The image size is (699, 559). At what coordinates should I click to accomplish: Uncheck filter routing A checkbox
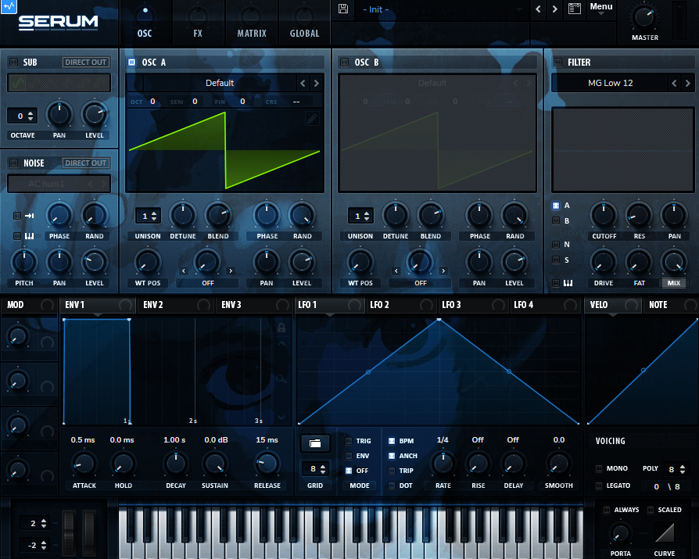556,206
